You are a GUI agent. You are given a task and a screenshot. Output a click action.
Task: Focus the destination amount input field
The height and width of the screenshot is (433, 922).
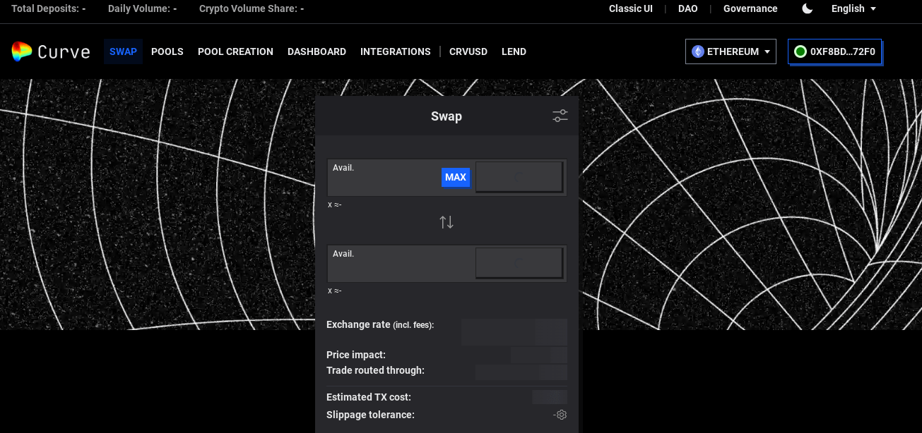coord(401,263)
